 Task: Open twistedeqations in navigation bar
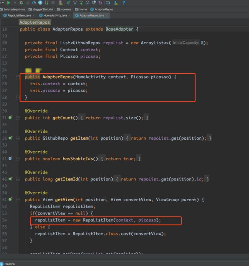(13, 9)
